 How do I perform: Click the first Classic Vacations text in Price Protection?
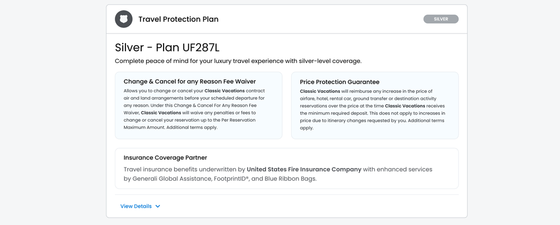pyautogui.click(x=320, y=91)
